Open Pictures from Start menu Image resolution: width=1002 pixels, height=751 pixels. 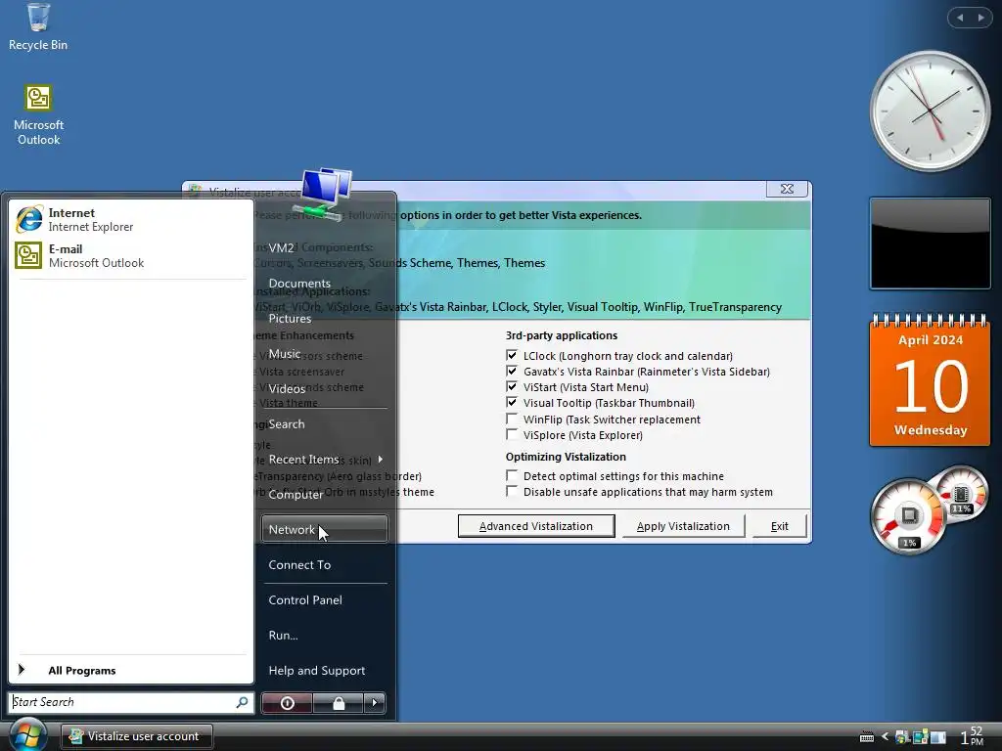[325, 318]
